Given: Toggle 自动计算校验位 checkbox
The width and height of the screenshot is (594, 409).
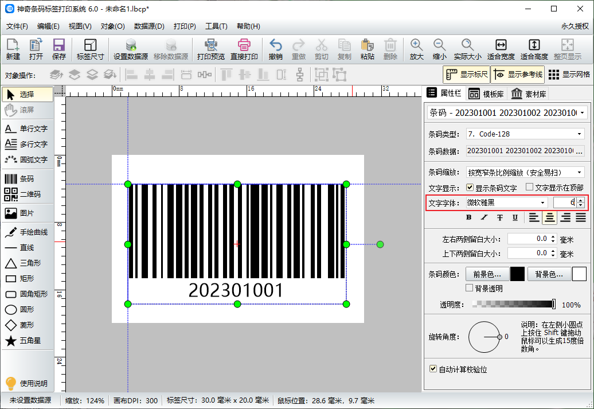Looking at the screenshot, I should coord(433,369).
